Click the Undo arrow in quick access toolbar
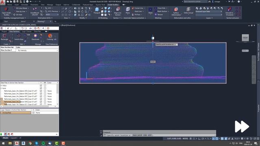The height and width of the screenshot is (146, 260). click(x=30, y=2)
